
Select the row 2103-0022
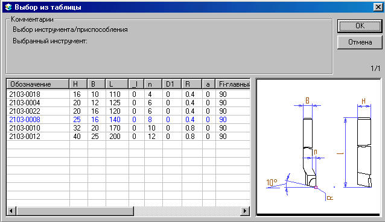pyautogui.click(x=128, y=111)
